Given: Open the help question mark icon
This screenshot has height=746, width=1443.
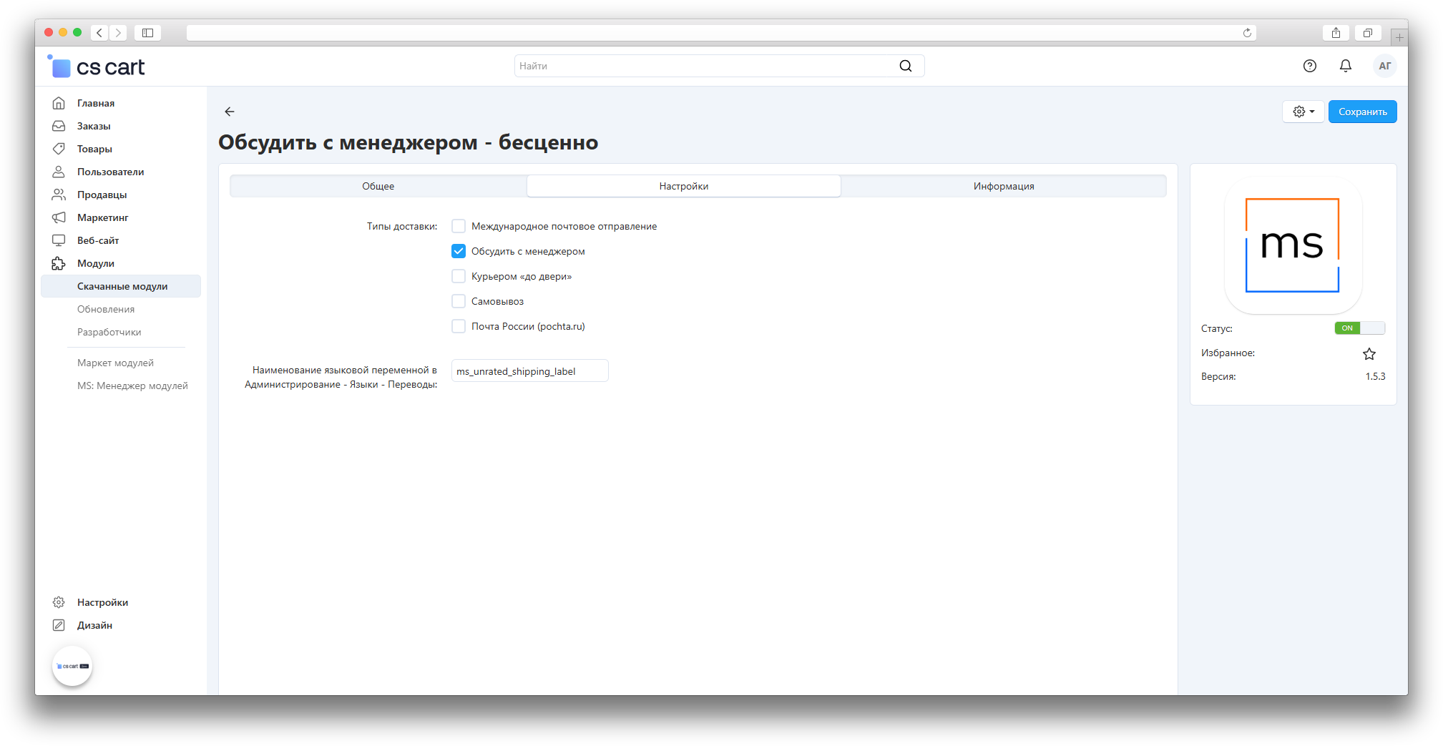Looking at the screenshot, I should (1309, 66).
